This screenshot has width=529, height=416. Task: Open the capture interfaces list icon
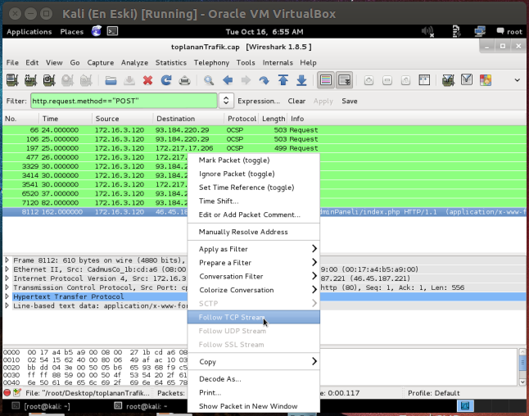tap(12, 80)
